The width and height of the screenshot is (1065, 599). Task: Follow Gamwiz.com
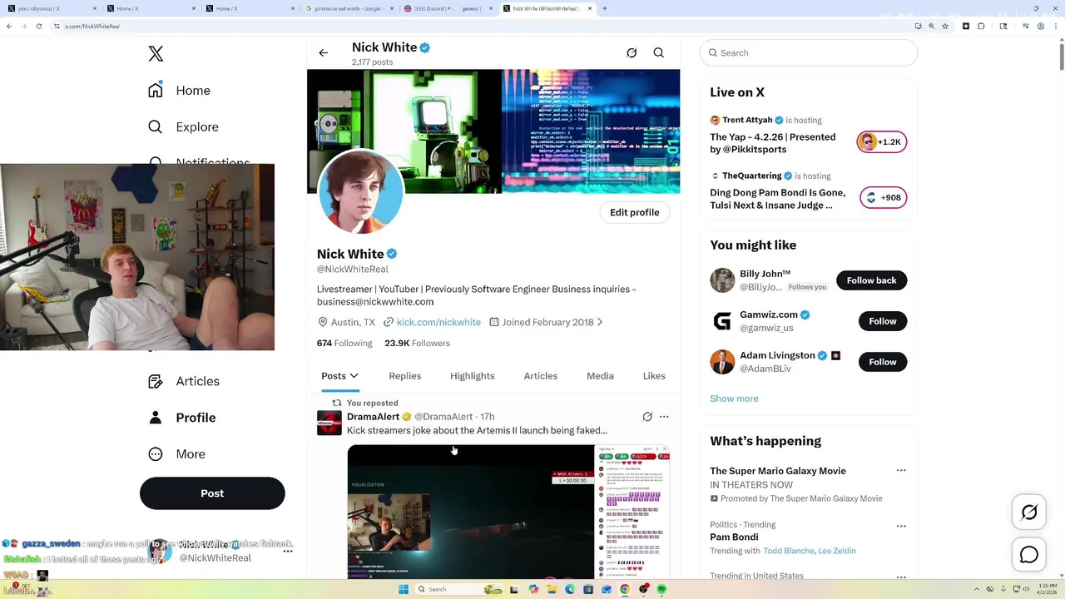883,321
